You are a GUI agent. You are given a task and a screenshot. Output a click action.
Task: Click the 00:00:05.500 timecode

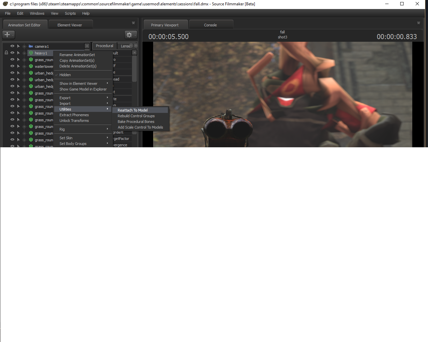click(169, 37)
